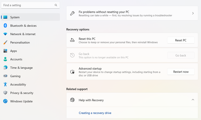
Task: Click the Personalisation paintbrush icon
Action: pos(5,42)
